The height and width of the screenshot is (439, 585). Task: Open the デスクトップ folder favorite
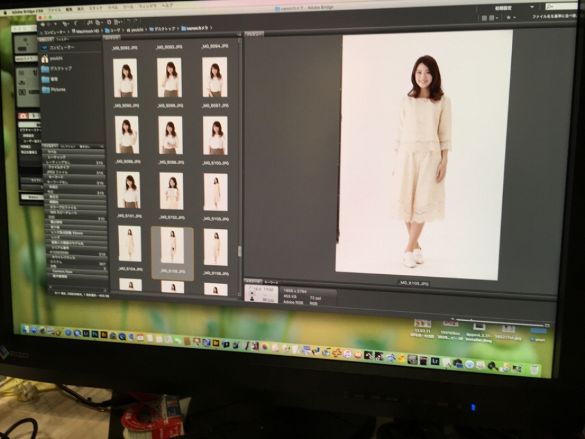(x=57, y=69)
